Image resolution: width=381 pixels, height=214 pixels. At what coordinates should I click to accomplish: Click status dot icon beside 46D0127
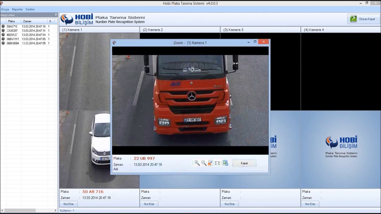click(x=3, y=34)
